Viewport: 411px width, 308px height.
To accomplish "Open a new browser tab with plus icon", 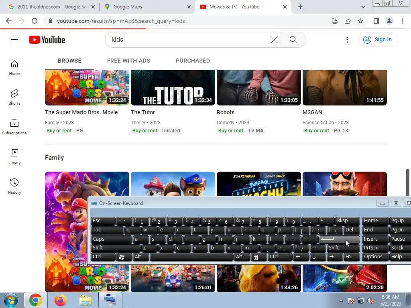I will click(x=300, y=7).
